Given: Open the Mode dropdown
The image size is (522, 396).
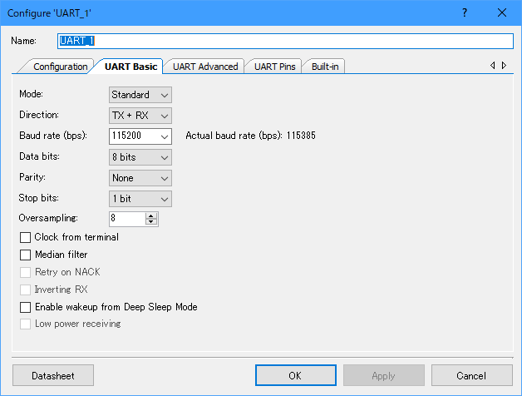Looking at the screenshot, I should coord(140,95).
